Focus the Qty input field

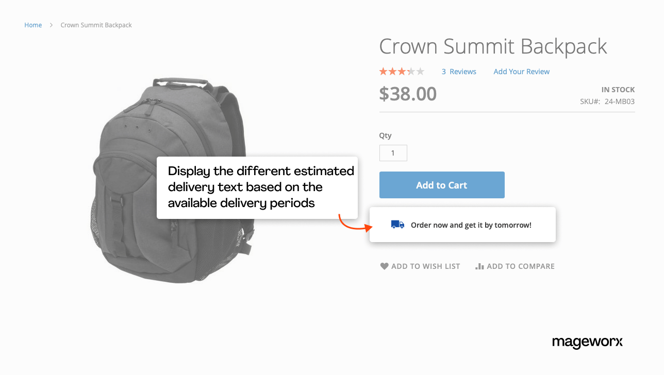(393, 153)
